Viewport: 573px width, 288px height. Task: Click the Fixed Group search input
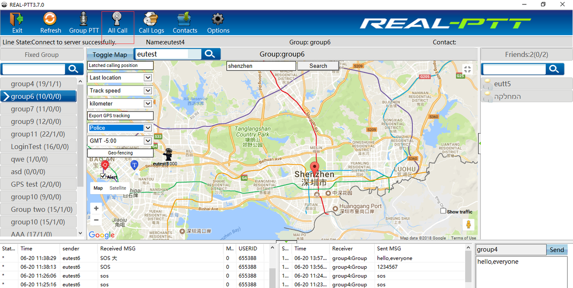[x=34, y=69]
